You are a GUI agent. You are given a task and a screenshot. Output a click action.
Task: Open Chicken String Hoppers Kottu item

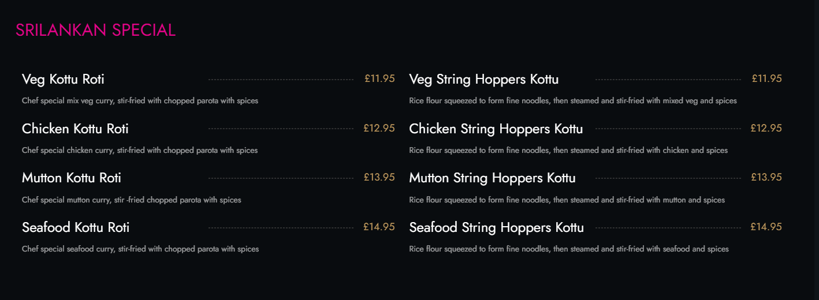coord(496,129)
